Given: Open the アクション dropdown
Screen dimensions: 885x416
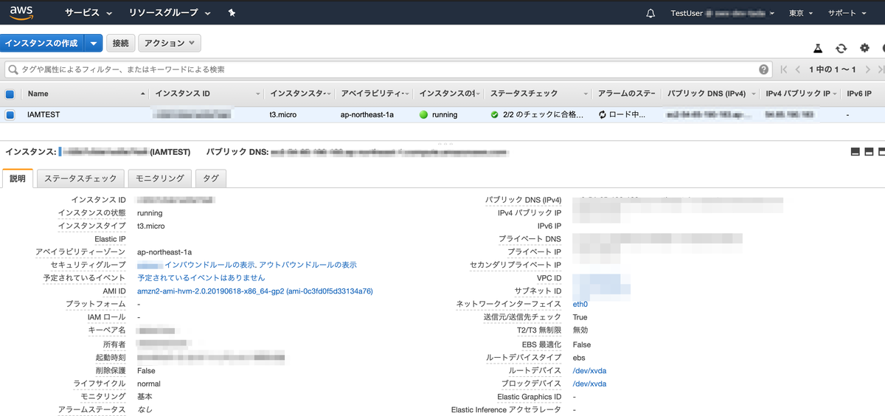Looking at the screenshot, I should coord(170,44).
